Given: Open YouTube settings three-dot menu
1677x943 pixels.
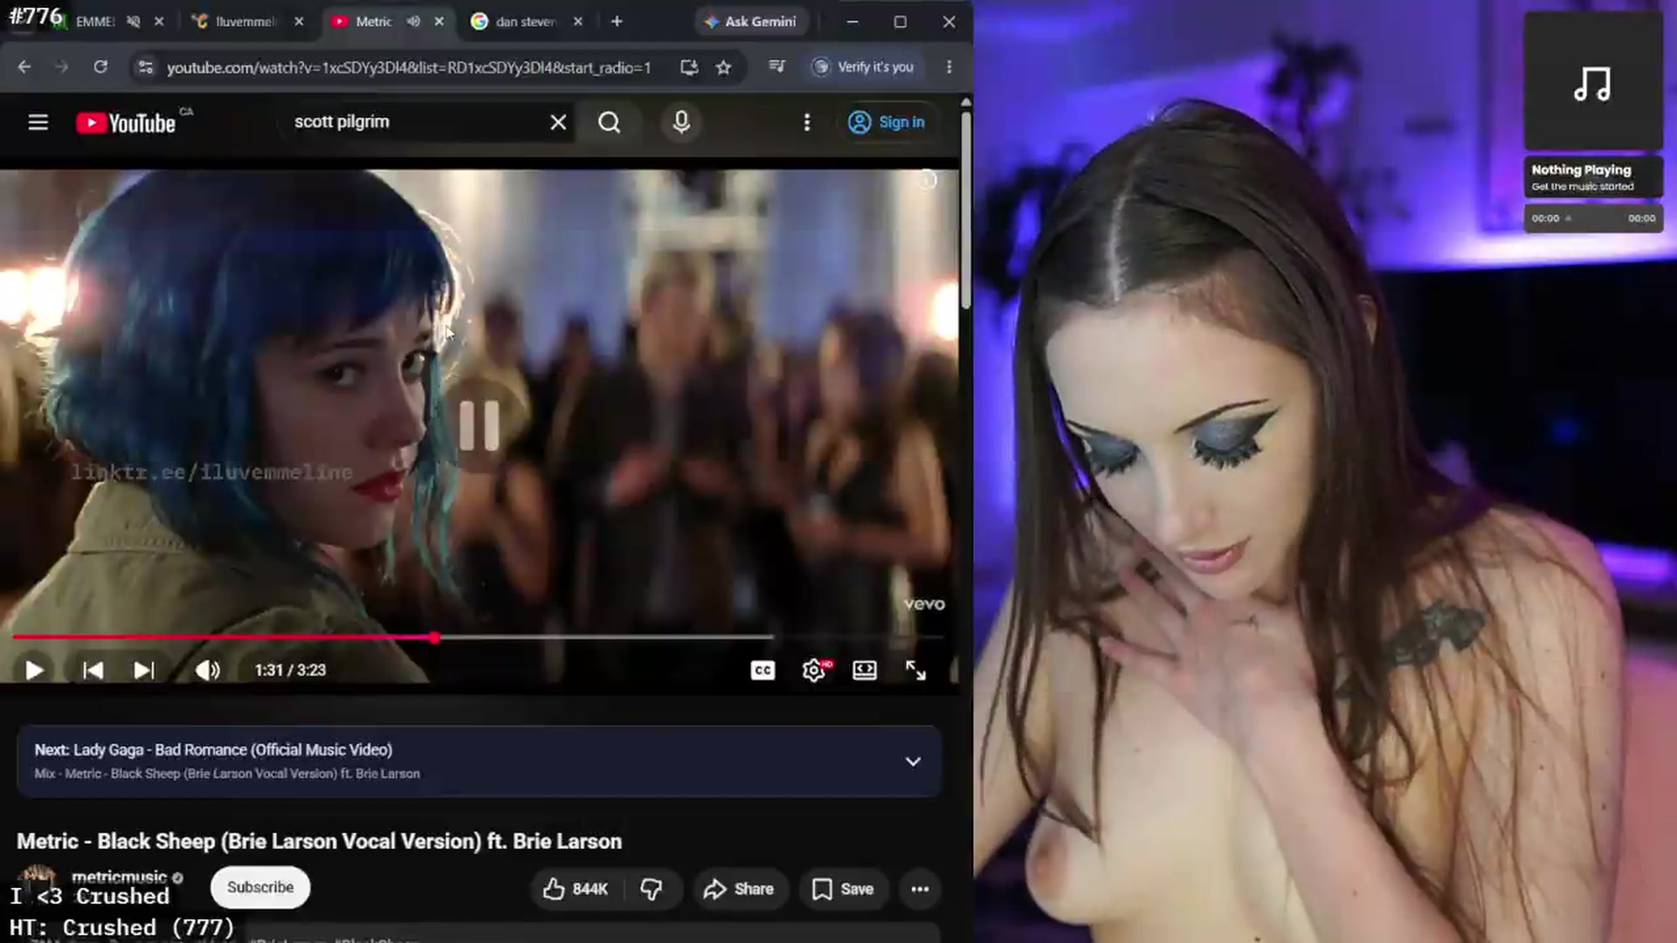Looking at the screenshot, I should point(807,122).
